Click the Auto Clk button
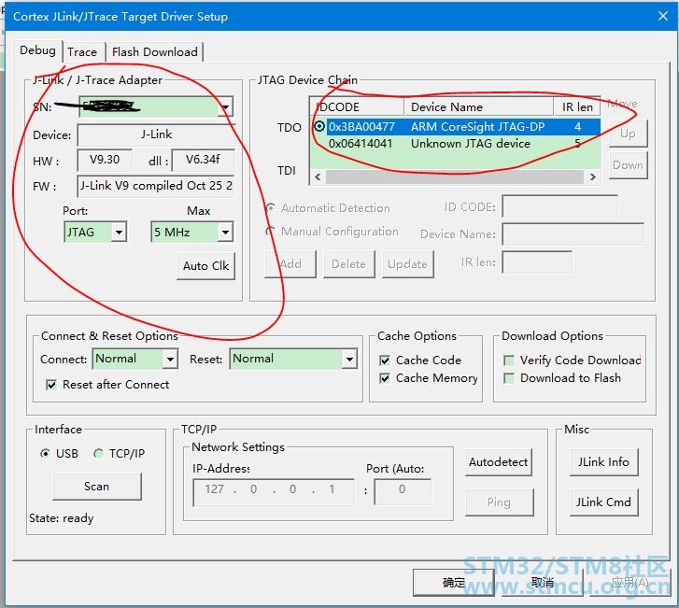The image size is (679, 608). click(x=206, y=266)
